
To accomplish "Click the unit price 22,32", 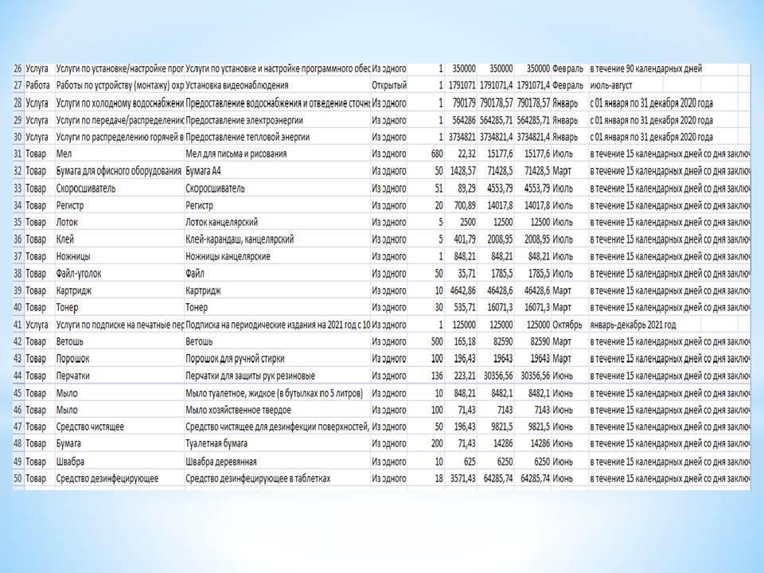I will coord(466,154).
